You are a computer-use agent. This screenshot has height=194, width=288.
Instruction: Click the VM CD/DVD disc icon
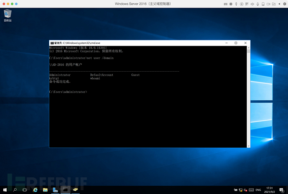coord(242,4)
